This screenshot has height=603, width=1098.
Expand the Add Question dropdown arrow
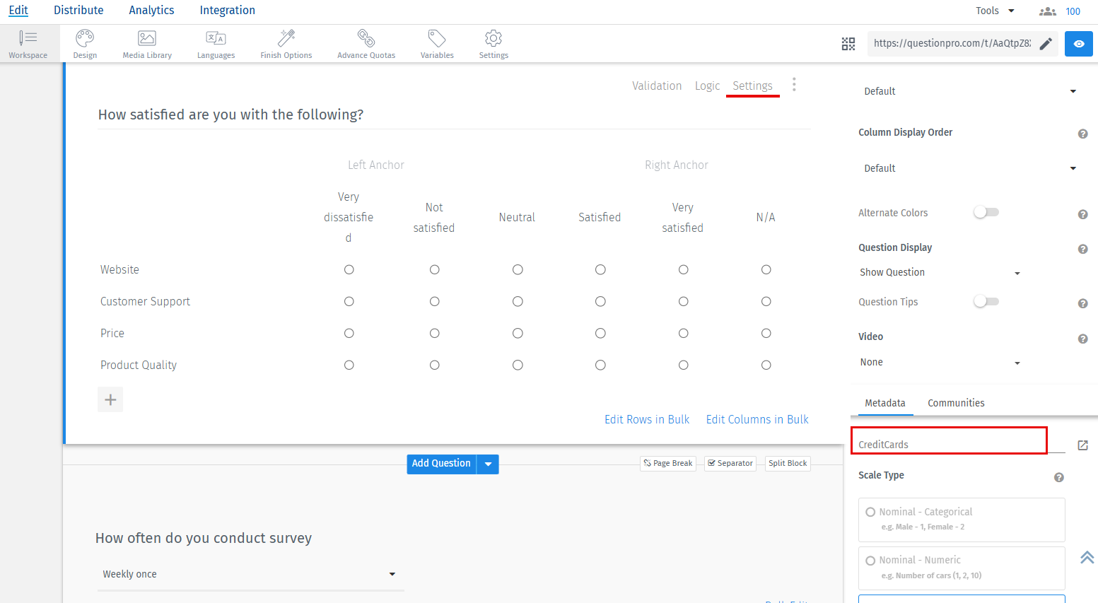coord(488,464)
